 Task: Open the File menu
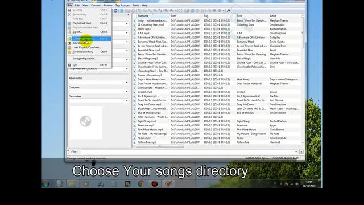pos(70,5)
